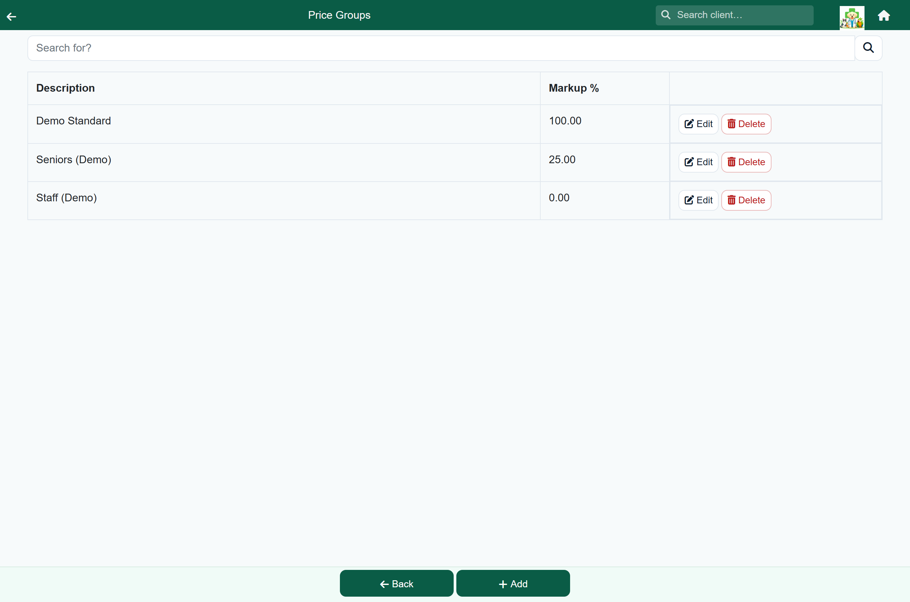Click the Search client field

click(x=734, y=15)
